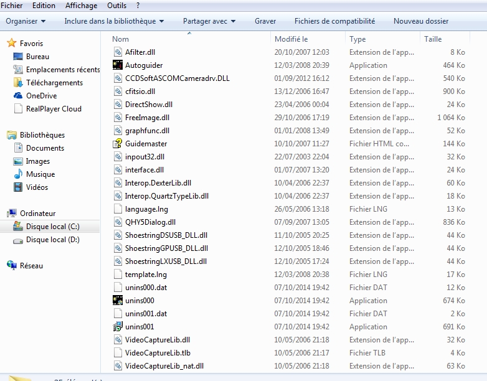Click the unins000.dat file icon
This screenshot has height=381, width=487.
(118, 287)
